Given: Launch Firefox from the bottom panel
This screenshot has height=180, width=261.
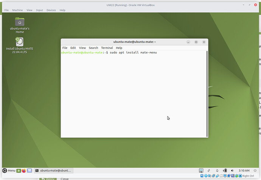Looking at the screenshot, I should click(x=24, y=171).
